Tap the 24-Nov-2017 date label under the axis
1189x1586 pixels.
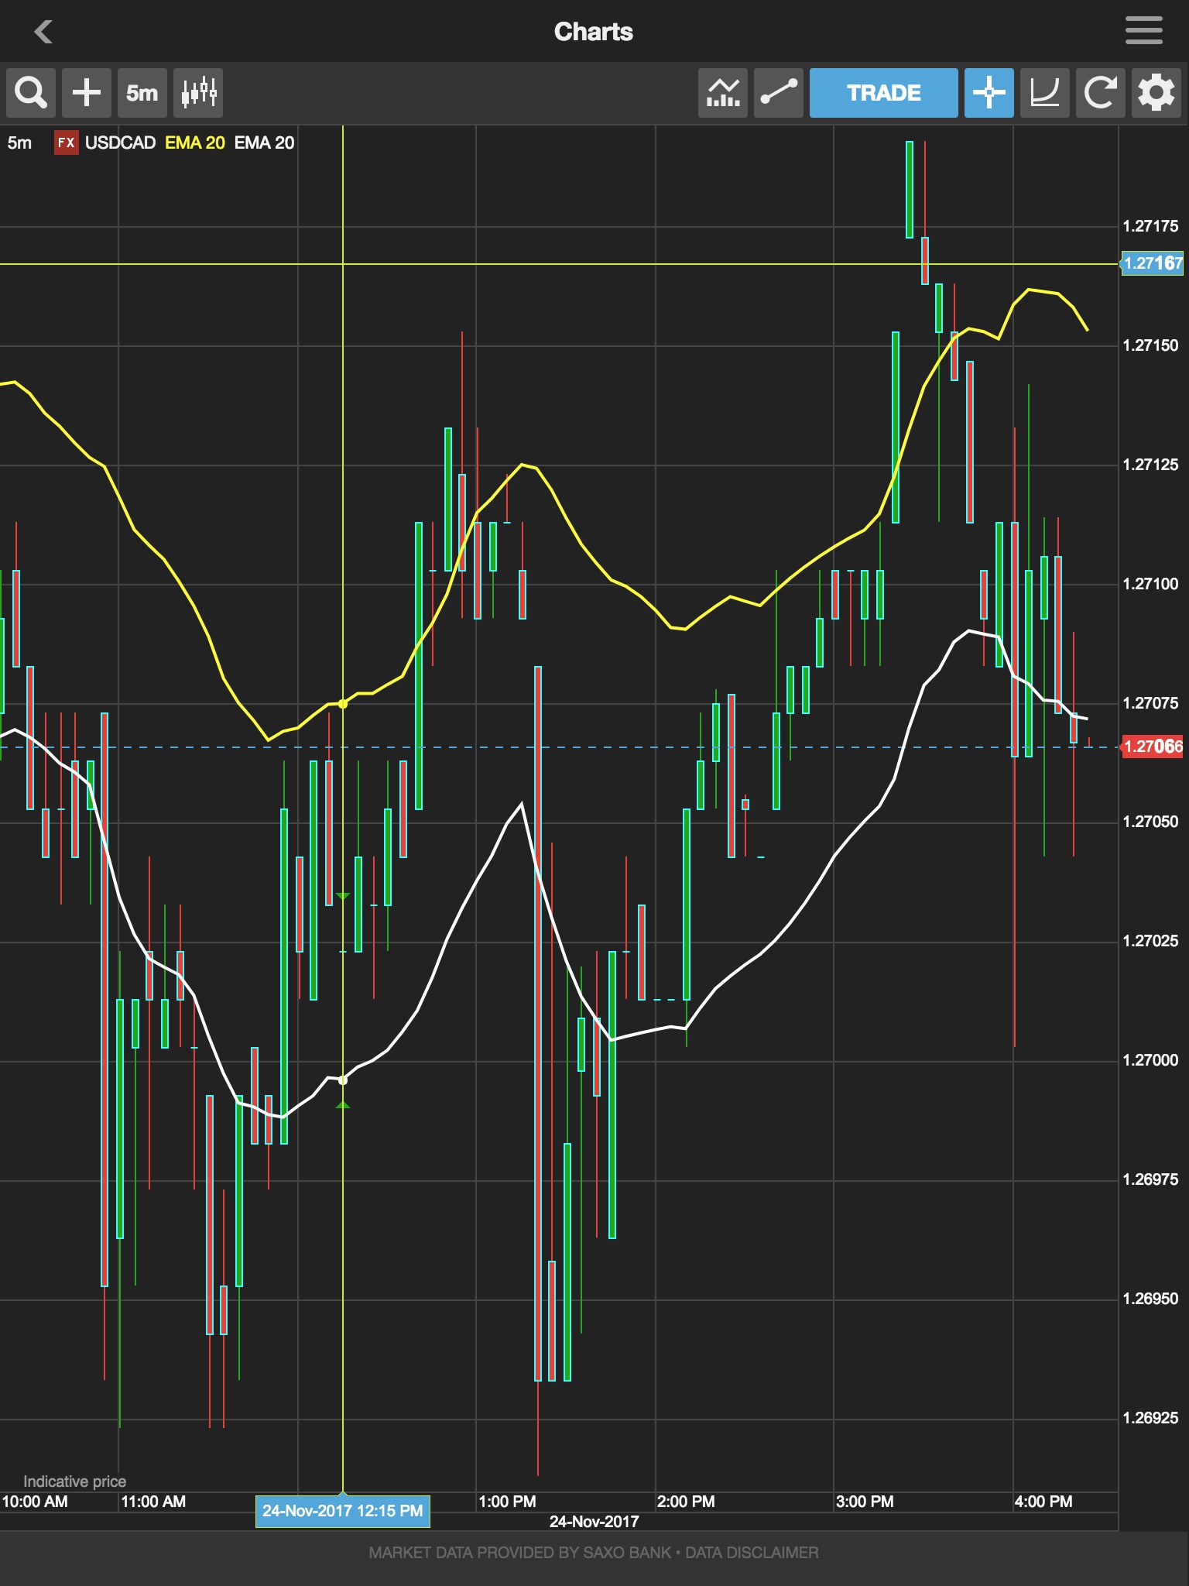pos(594,1522)
